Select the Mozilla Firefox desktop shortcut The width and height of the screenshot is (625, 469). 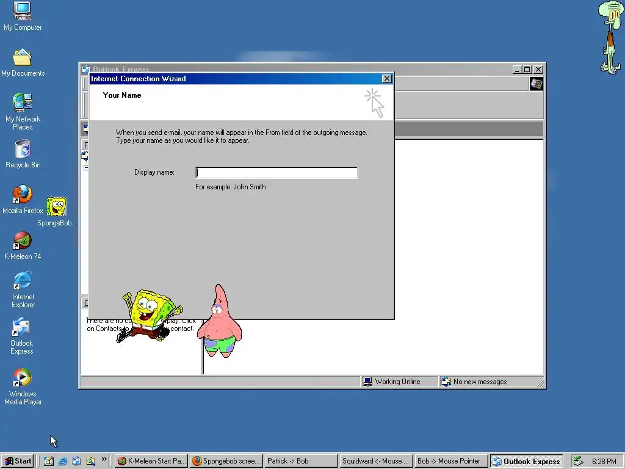click(23, 200)
